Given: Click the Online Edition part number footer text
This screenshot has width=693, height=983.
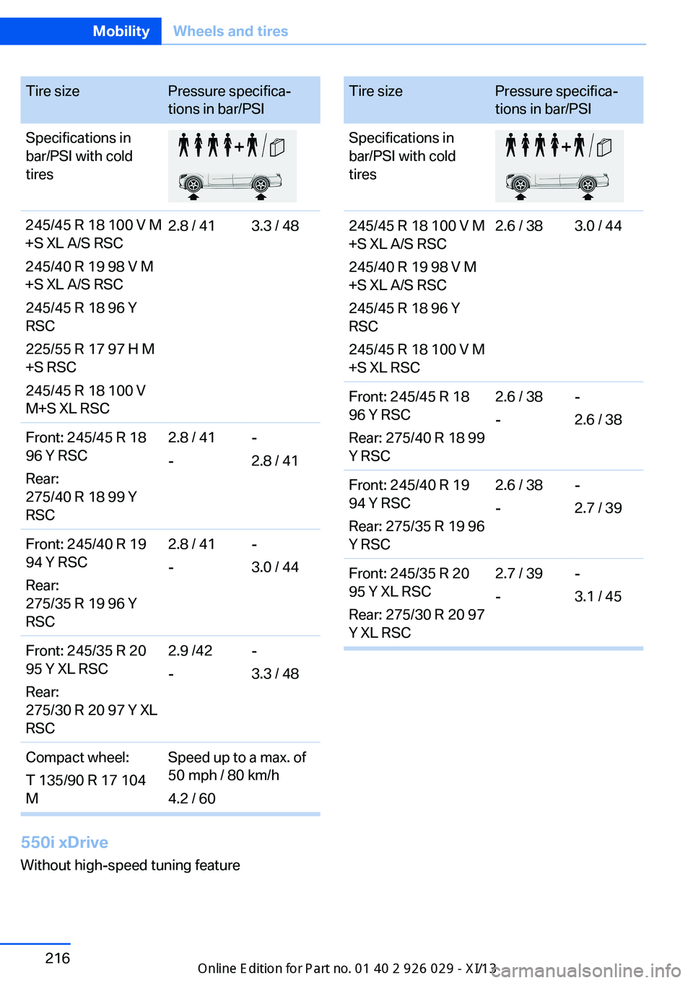Looking at the screenshot, I should click(347, 969).
